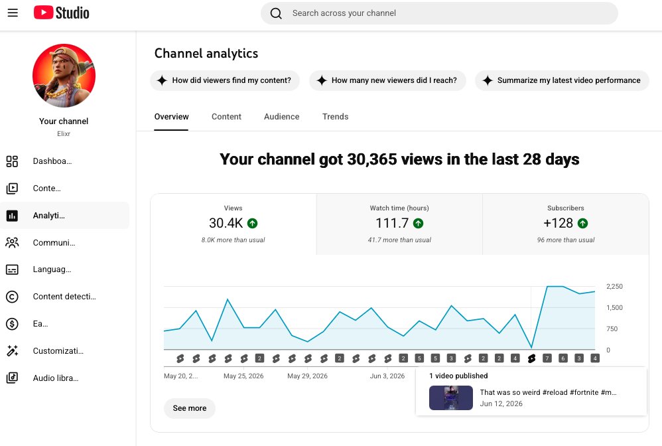Screen dimensions: 662x446
Task: Click the See more button
Action: 190,408
